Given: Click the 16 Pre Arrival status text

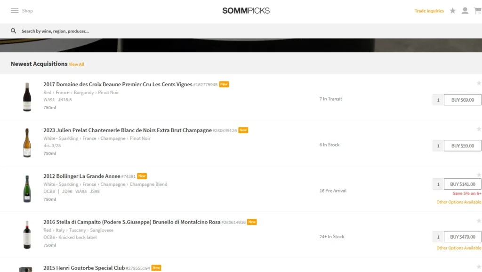Looking at the screenshot, I should (333, 191).
